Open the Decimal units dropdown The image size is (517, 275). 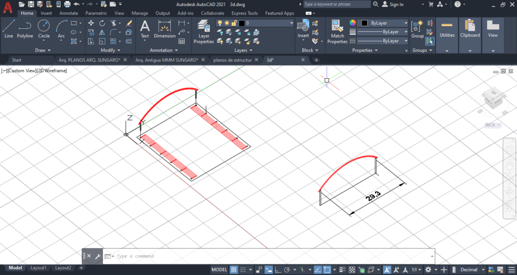[473, 269]
